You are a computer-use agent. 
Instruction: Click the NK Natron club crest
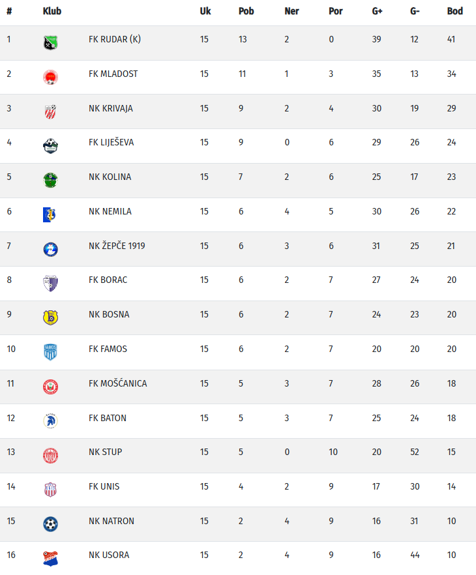50,524
